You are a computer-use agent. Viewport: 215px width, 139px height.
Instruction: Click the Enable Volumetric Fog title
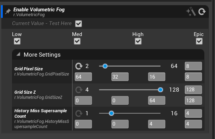(x=39, y=10)
